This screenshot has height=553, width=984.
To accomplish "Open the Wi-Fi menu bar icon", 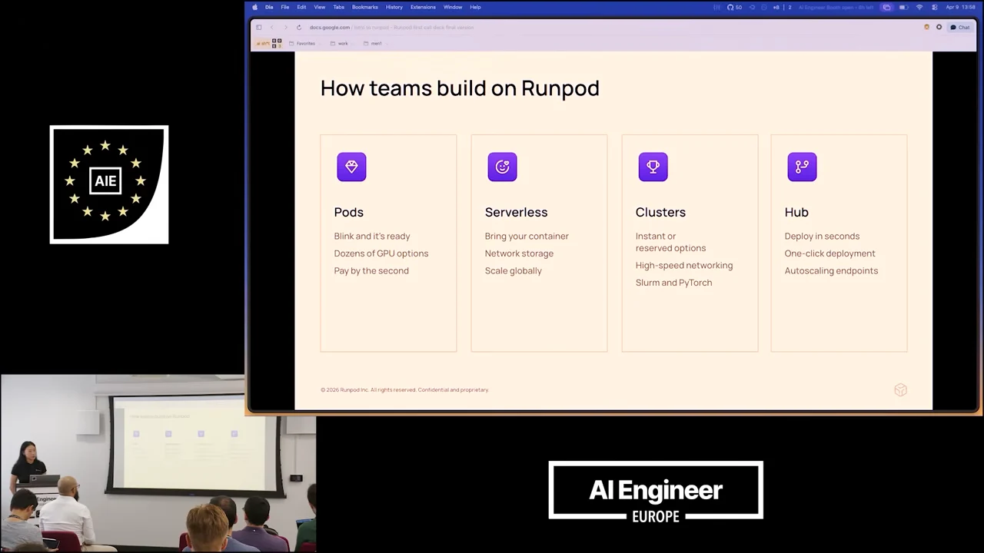I will pyautogui.click(x=919, y=7).
